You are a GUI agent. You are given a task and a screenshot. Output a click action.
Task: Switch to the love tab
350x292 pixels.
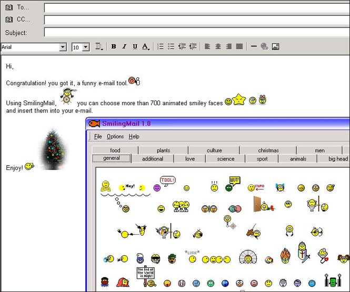click(x=190, y=158)
